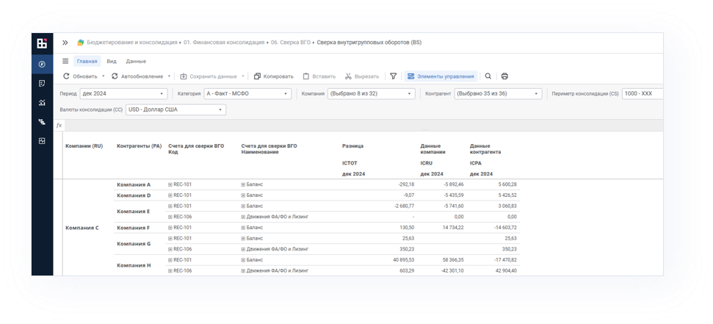Click the colored folder icon in breadcrumb

click(81, 43)
